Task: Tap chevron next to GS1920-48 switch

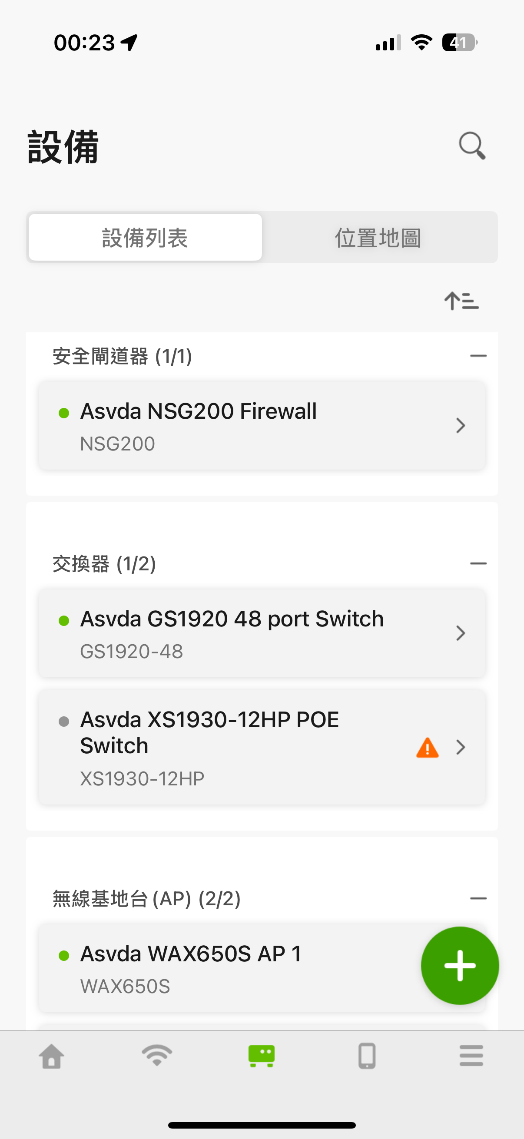Action: point(461,633)
